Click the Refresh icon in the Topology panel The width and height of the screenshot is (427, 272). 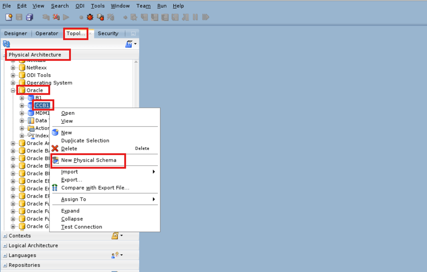pyautogui.click(x=5, y=44)
